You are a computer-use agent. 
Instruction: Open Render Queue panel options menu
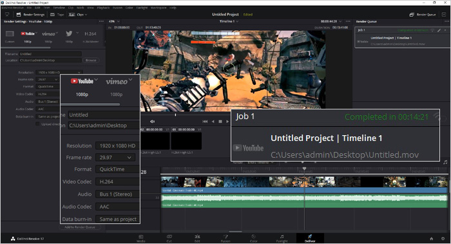(446, 21)
